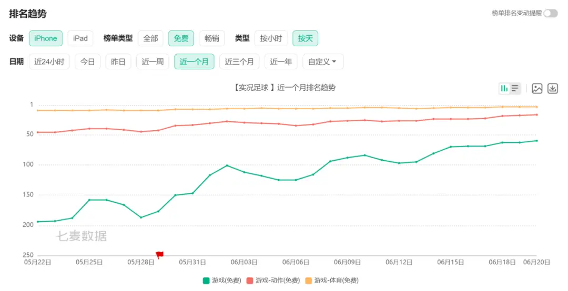Viewport: 568px width, 291px height.
Task: Toggle 游戏(免费) legend green swatch
Action: 206,280
